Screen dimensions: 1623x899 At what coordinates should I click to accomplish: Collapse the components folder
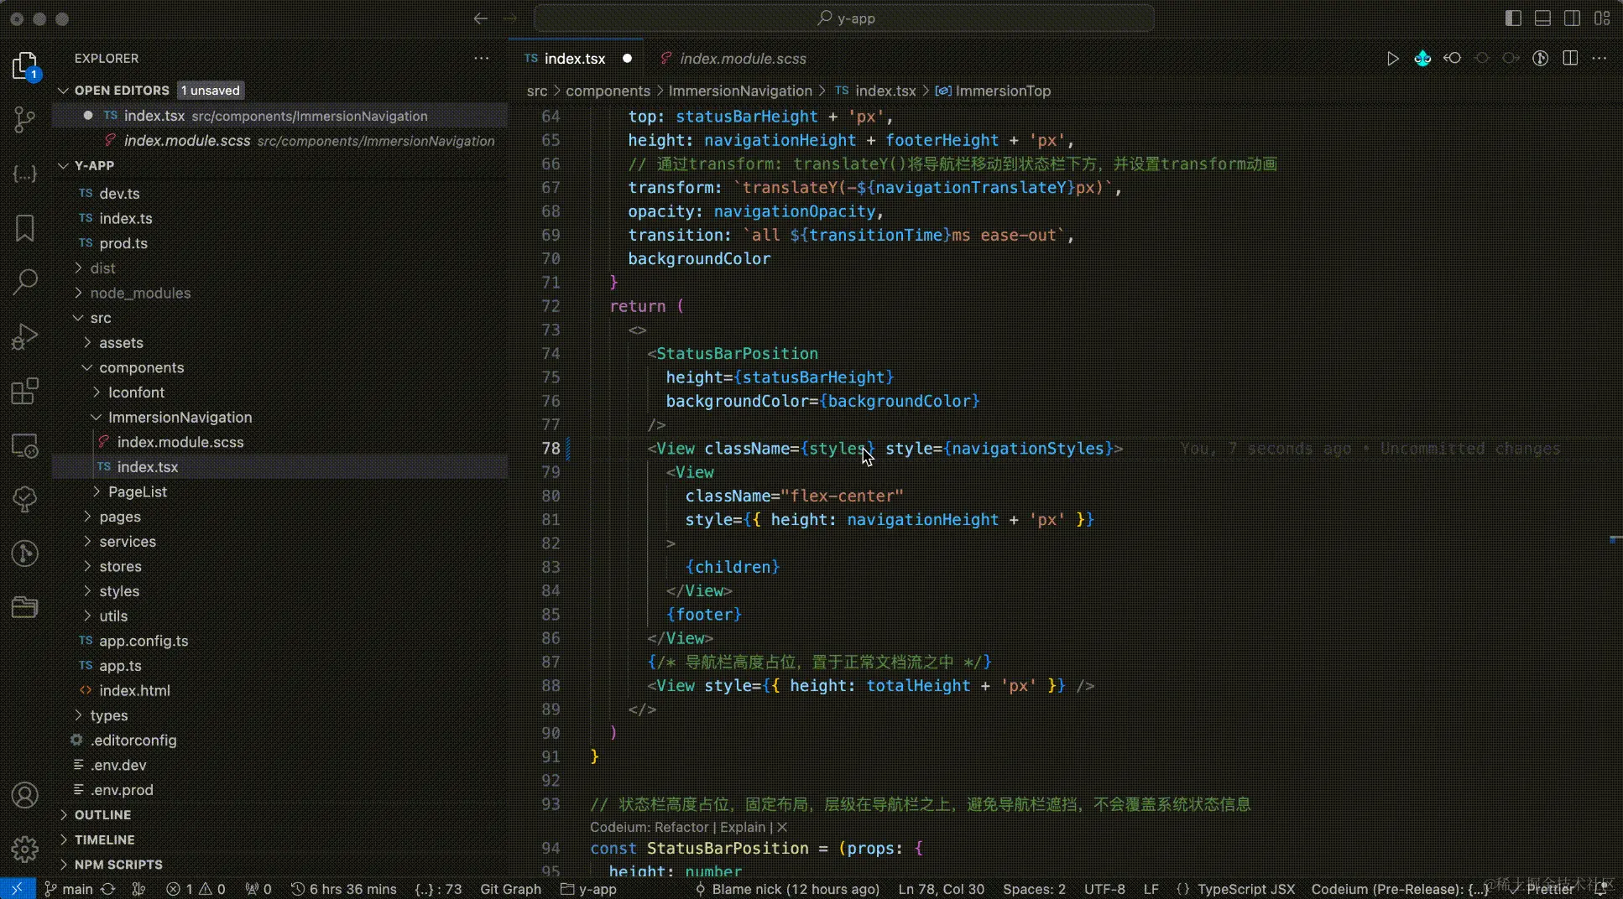(x=87, y=367)
